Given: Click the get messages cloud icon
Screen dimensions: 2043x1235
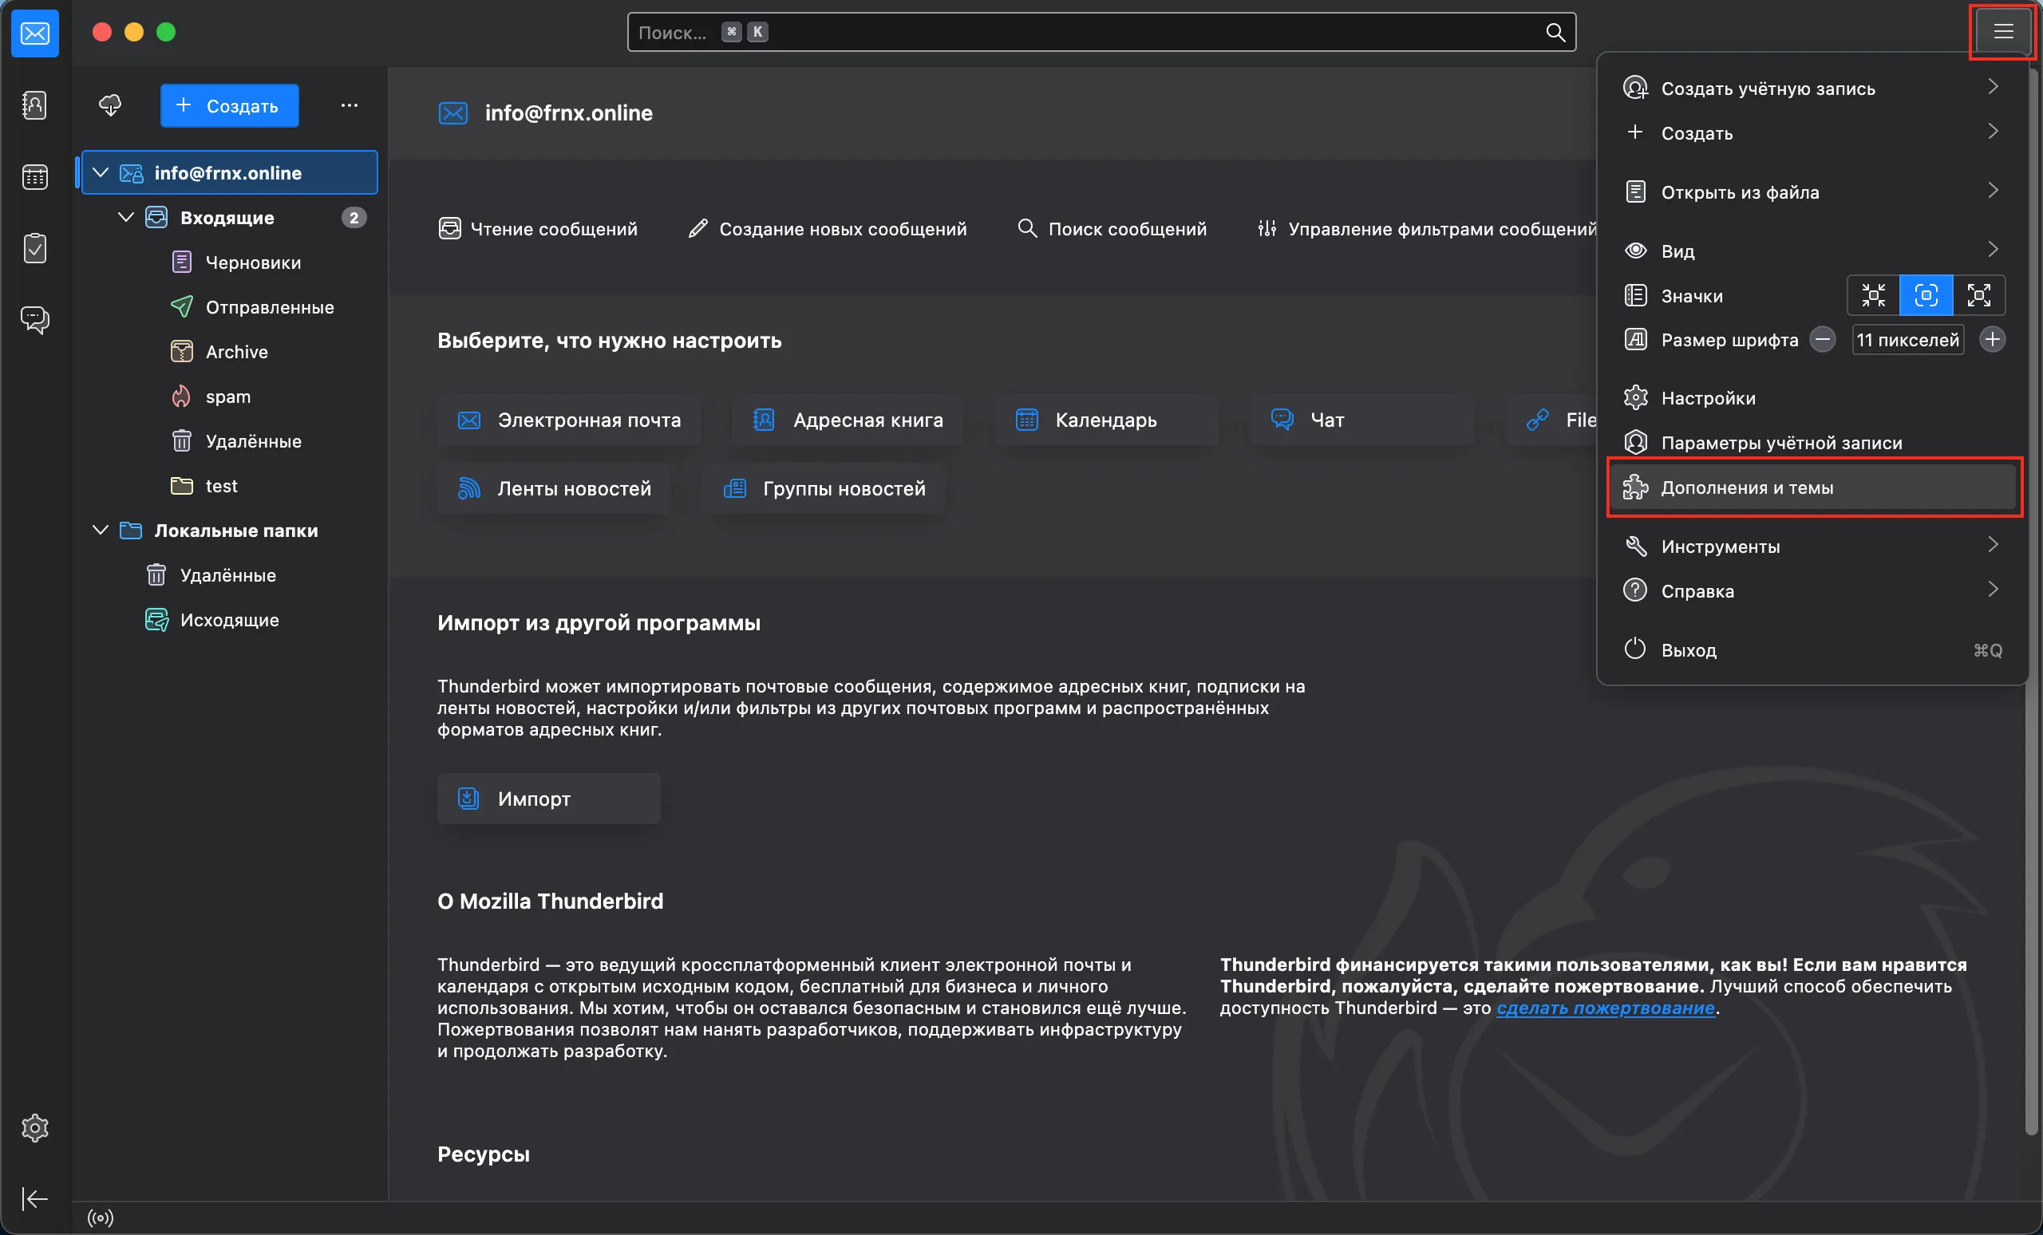Looking at the screenshot, I should [109, 105].
